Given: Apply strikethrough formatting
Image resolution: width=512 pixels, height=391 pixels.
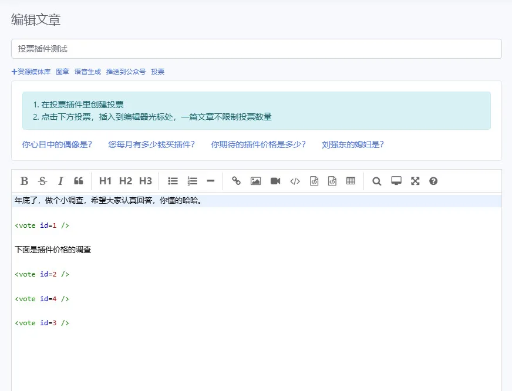Looking at the screenshot, I should pyautogui.click(x=42, y=181).
